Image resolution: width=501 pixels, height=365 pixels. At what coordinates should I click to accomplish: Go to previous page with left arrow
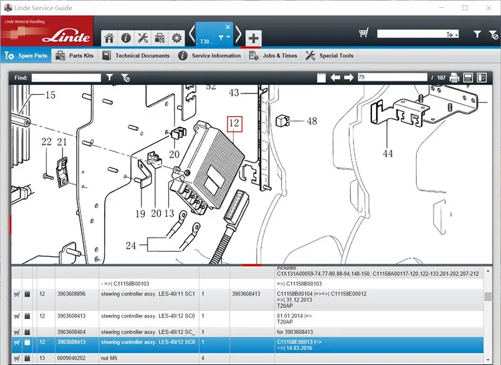click(x=335, y=77)
